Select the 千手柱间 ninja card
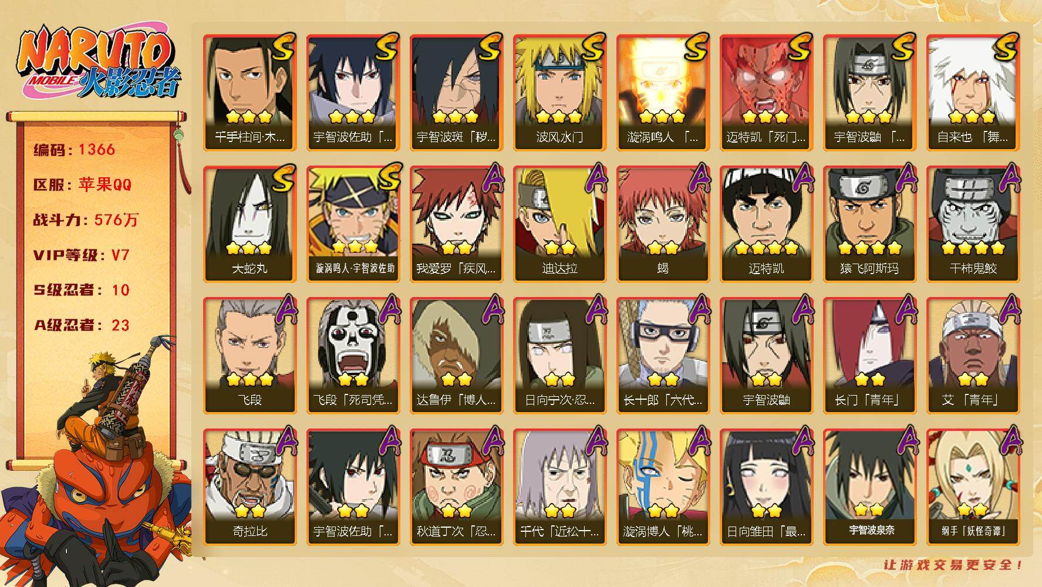This screenshot has width=1042, height=587. [249, 93]
